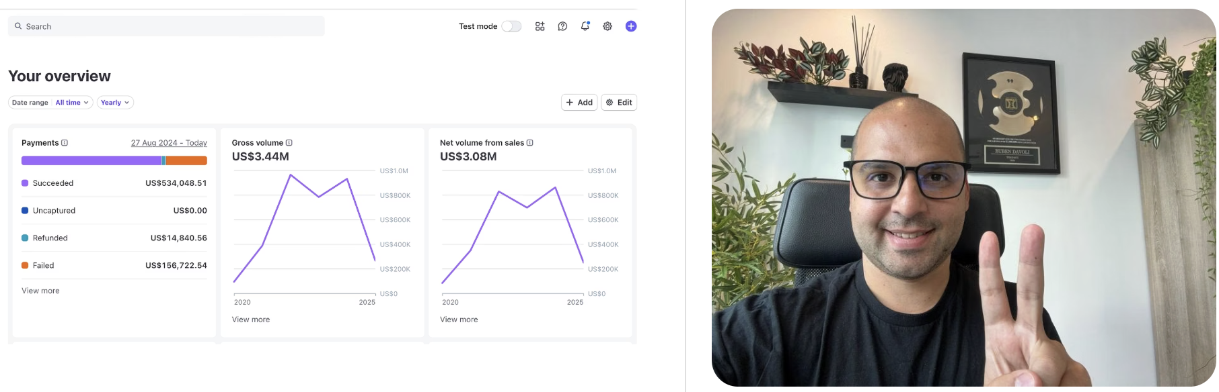The width and height of the screenshot is (1219, 392).
Task: Focus the Search input field
Action: tap(166, 26)
